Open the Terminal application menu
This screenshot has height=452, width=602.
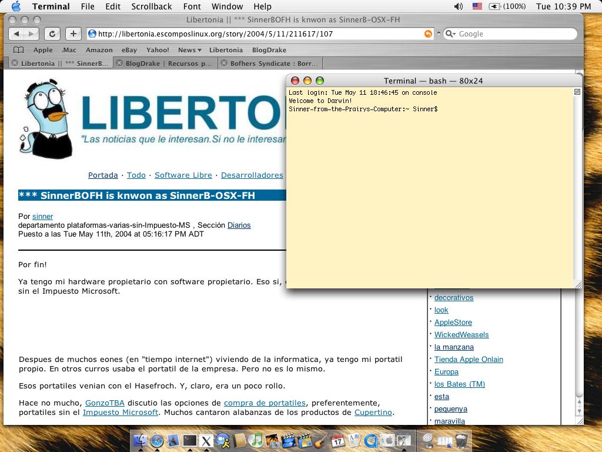pyautogui.click(x=51, y=6)
